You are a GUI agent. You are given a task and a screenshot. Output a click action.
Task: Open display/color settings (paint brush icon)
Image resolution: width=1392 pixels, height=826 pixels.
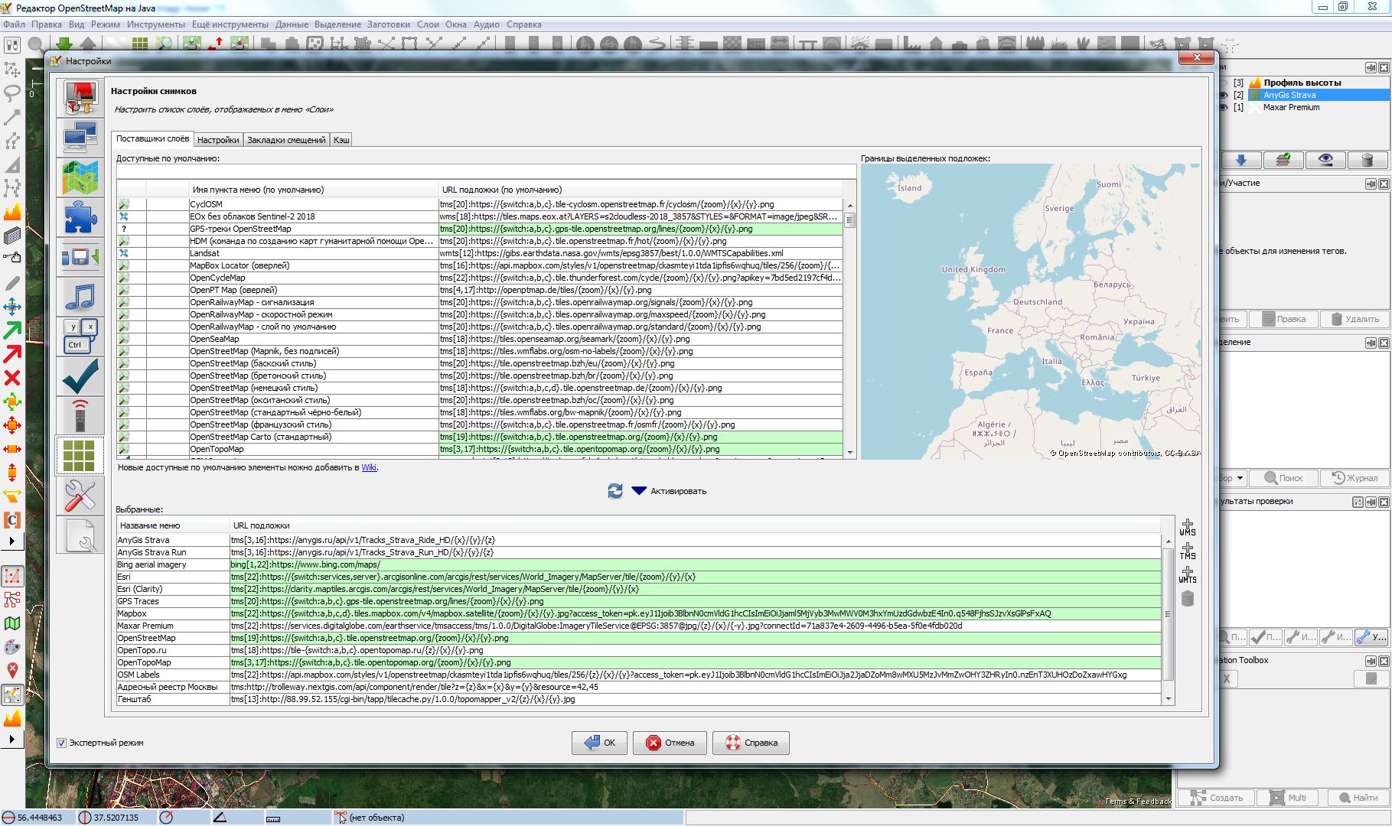coord(80,98)
